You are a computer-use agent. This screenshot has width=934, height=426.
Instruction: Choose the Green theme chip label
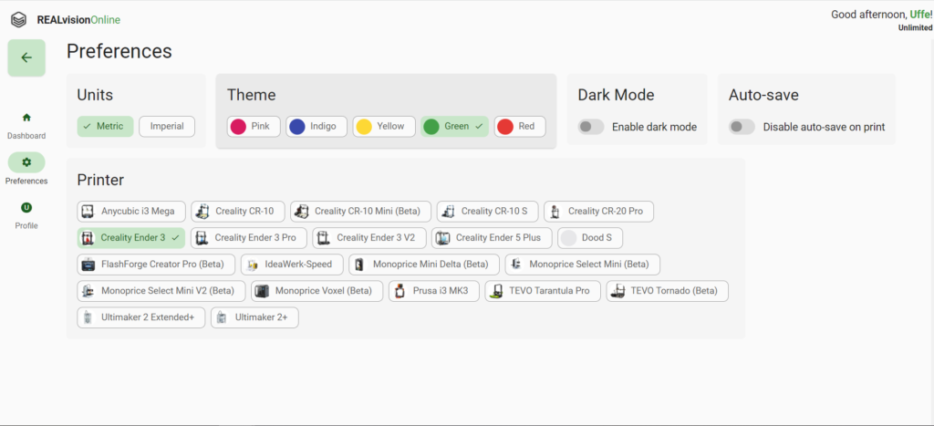pos(457,126)
